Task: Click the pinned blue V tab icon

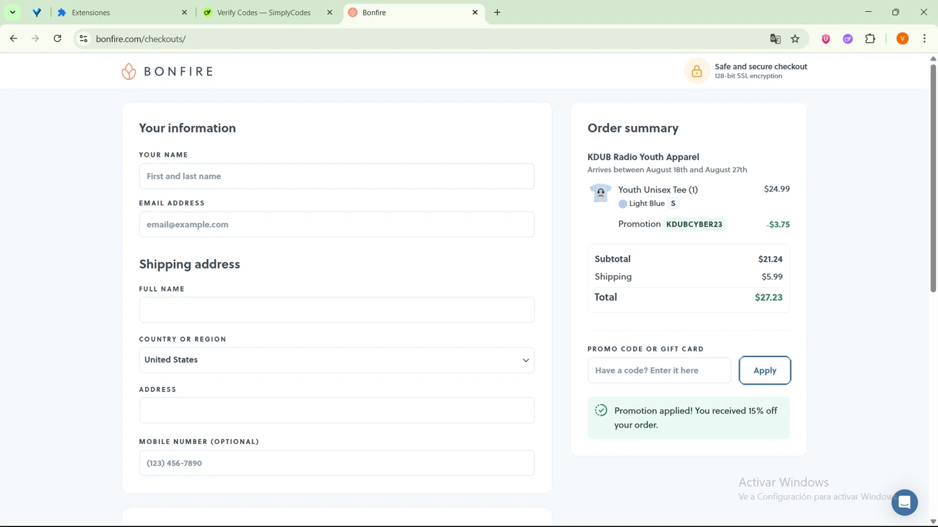Action: (x=37, y=12)
